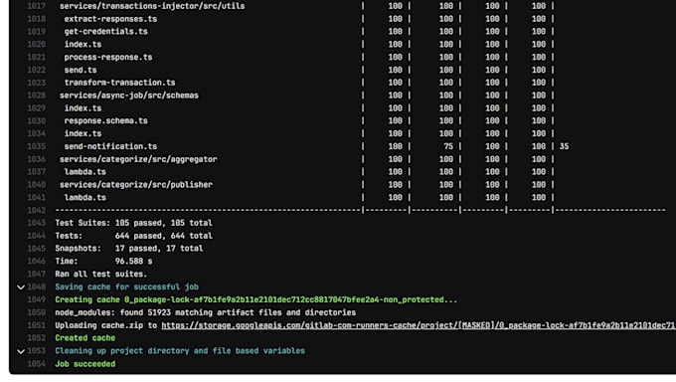Click 'Test Suites: 105 passed' line
Viewport: 676px width, 382px height.
(x=133, y=223)
